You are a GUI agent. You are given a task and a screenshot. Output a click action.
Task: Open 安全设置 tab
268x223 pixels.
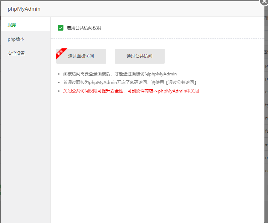25,53
